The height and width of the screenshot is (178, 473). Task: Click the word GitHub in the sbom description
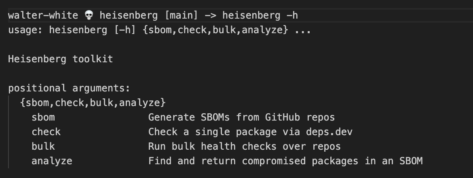click(283, 117)
